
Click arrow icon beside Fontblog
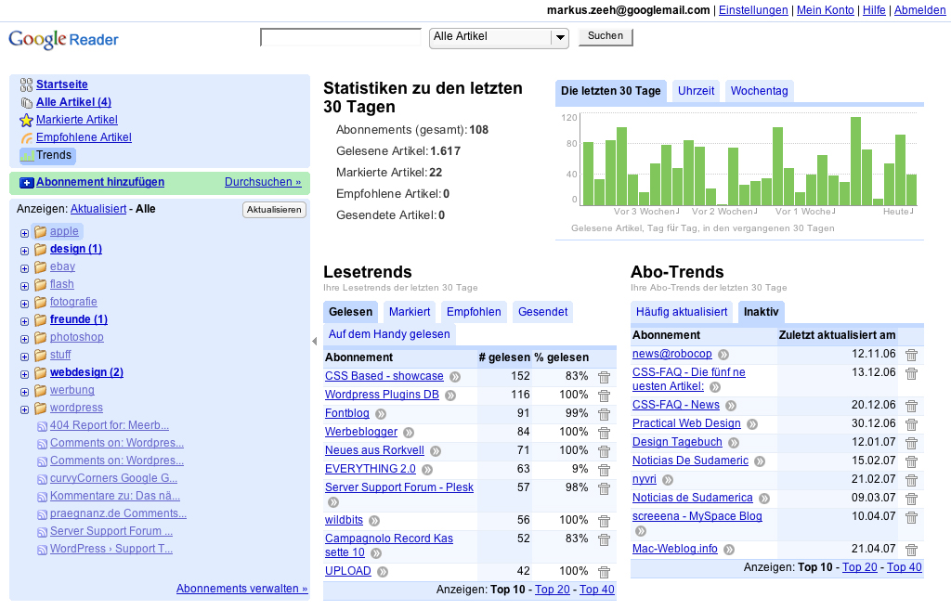(380, 414)
